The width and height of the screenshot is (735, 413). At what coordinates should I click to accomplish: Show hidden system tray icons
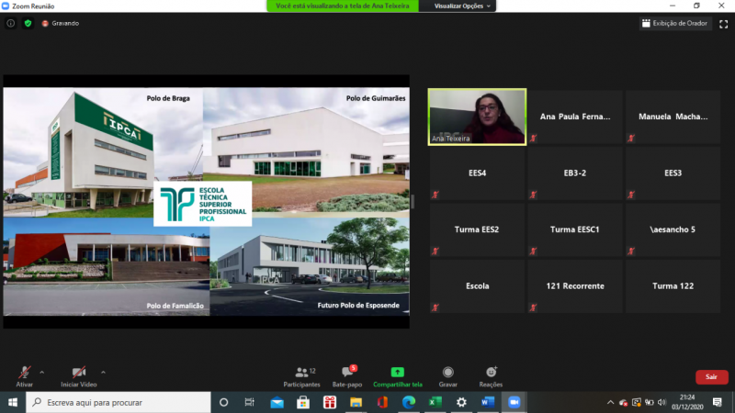point(610,402)
